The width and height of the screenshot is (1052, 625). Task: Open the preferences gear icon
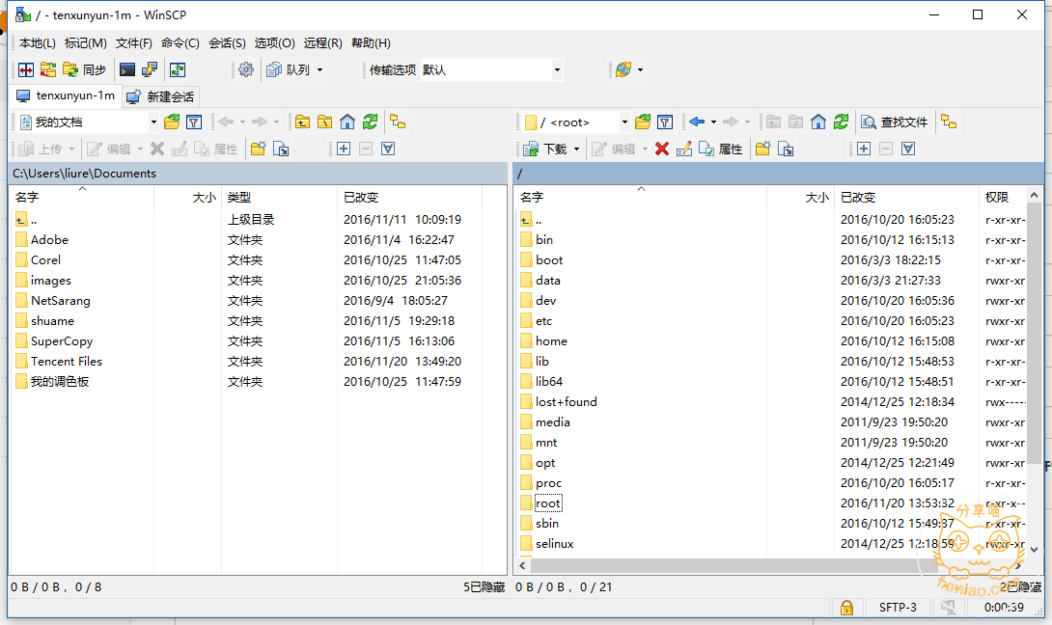(246, 69)
